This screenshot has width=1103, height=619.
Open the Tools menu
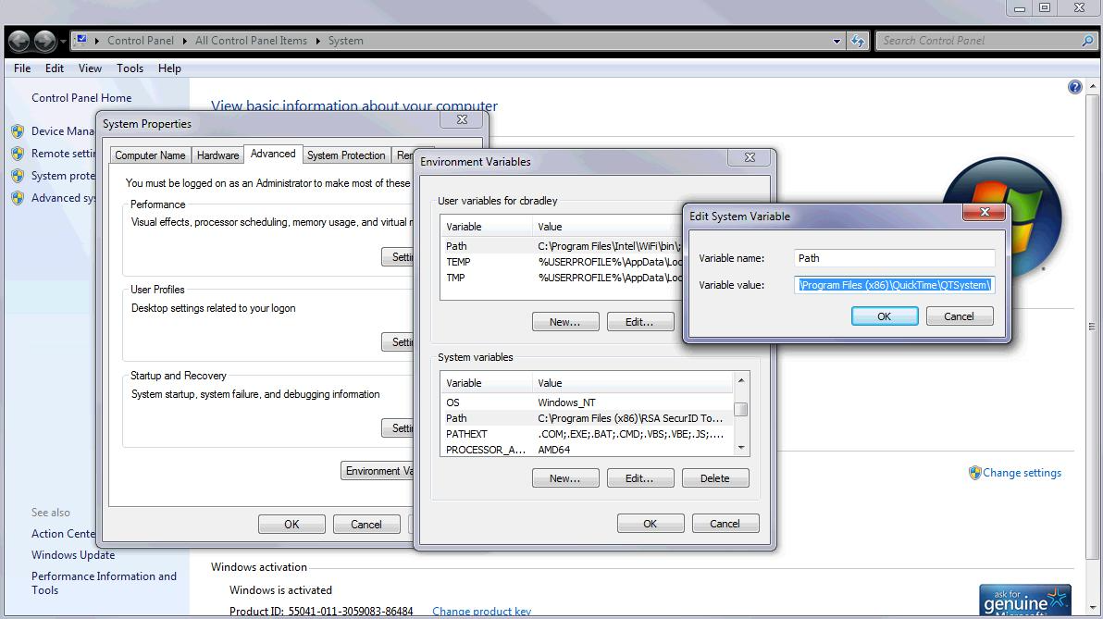click(130, 68)
